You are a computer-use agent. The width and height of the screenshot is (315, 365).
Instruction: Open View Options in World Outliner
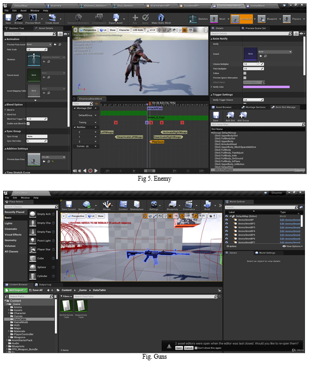tap(292, 246)
